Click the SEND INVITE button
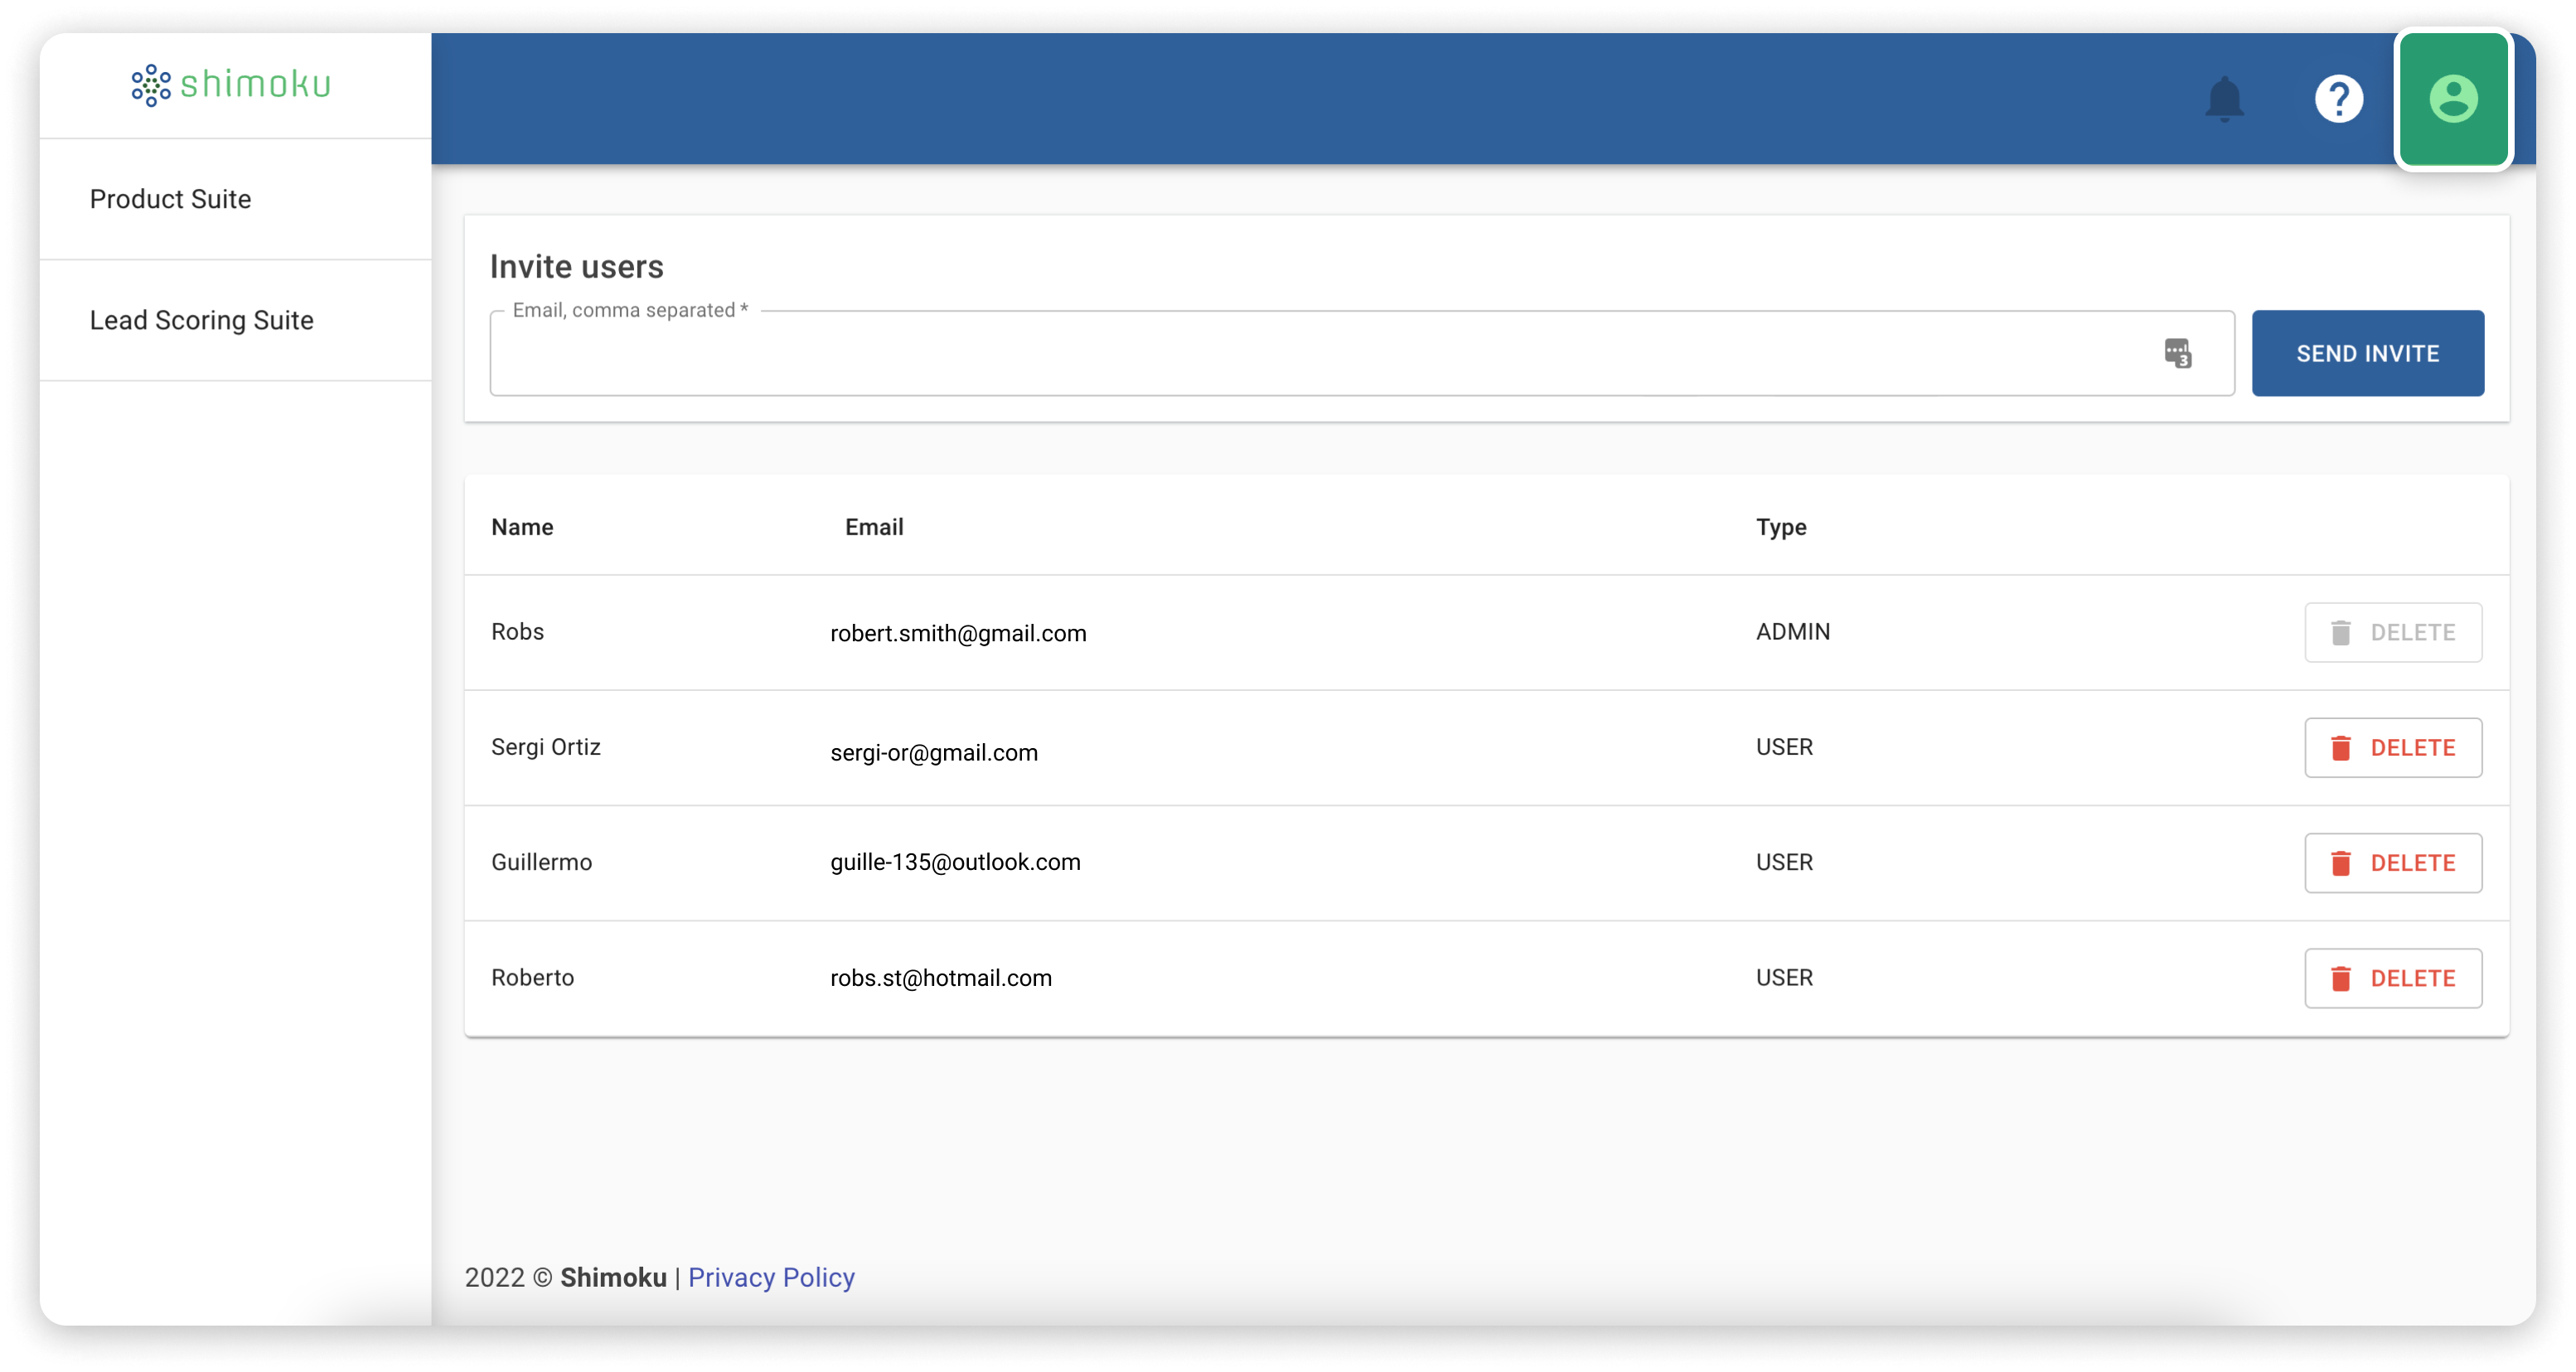 [x=2367, y=353]
